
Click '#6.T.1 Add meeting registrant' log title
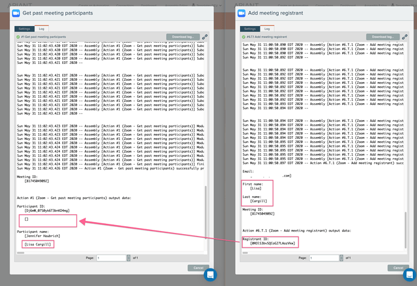[267, 37]
